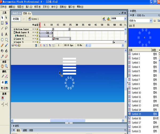
Task: Toggle the Snap to Objects magnet
Action: coord(3,98)
